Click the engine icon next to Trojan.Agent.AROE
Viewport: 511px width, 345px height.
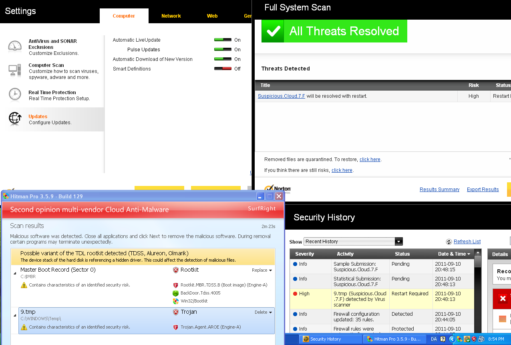[175, 327]
